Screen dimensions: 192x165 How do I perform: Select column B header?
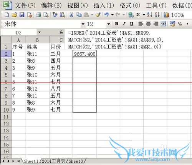pos(38,40)
